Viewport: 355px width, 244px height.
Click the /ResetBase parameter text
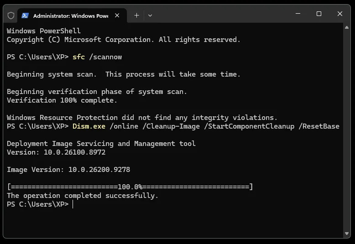pos(319,126)
